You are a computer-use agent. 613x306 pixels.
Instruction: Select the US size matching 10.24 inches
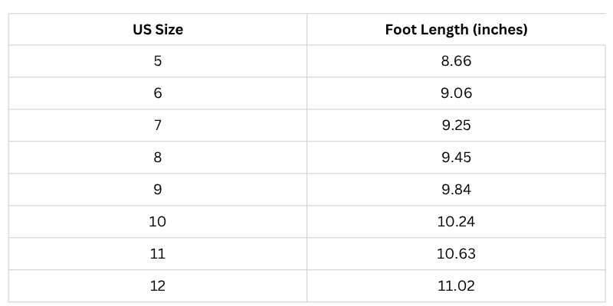158,222
